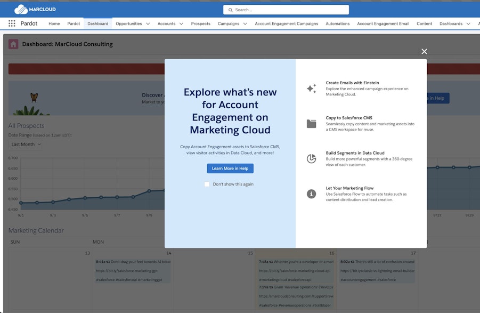Viewport: 480px width, 313px height.
Task: Click the Marketing Calendar heading
Action: (36, 230)
